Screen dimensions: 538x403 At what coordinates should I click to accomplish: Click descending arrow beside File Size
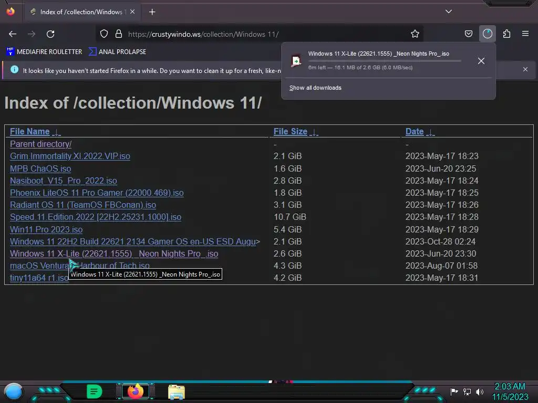click(314, 132)
